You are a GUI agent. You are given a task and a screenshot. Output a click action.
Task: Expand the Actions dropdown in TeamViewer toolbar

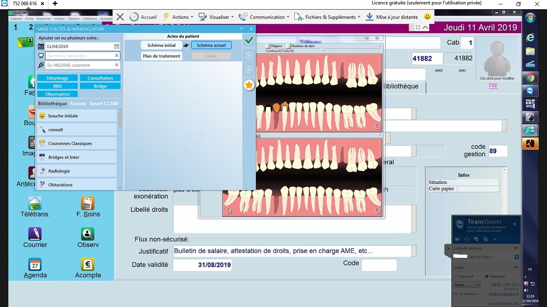click(x=178, y=17)
